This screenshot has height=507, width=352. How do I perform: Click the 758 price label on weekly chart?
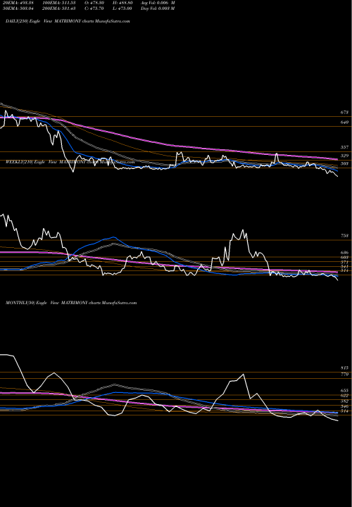[x=344, y=236]
